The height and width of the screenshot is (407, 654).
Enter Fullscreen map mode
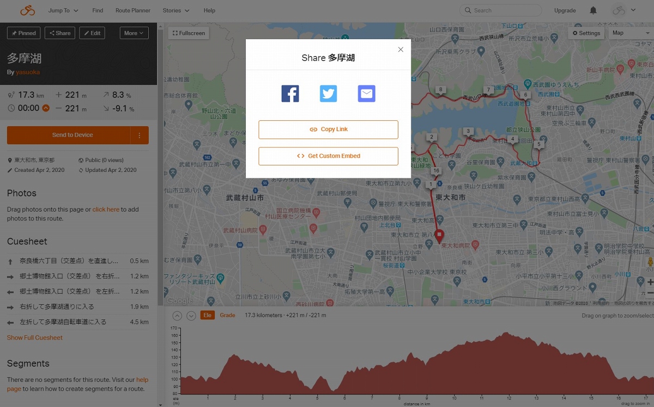[x=189, y=33]
